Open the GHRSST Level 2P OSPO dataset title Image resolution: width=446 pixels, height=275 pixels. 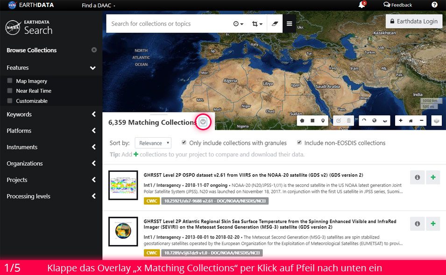[x=253, y=175]
